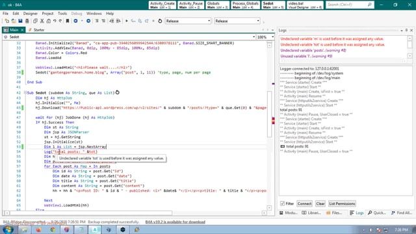
Task: Jump to the Globals shortcut
Action: (218, 5)
